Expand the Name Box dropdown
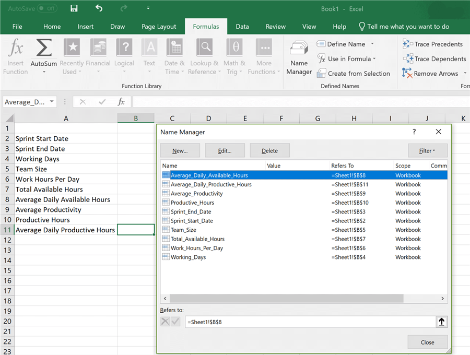470x355 pixels. click(52, 102)
